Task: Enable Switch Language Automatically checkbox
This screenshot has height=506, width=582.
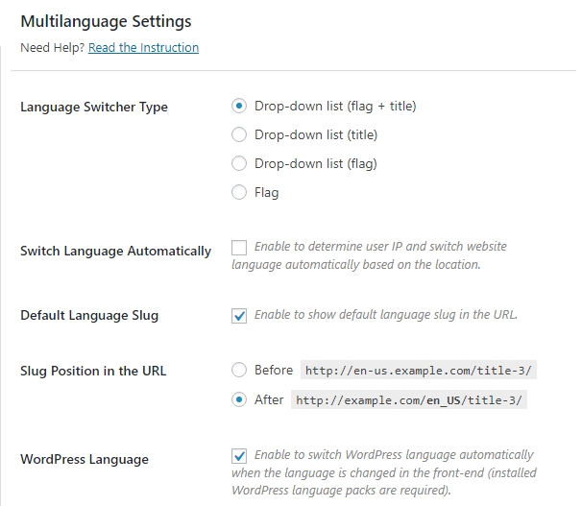Action: 239,248
